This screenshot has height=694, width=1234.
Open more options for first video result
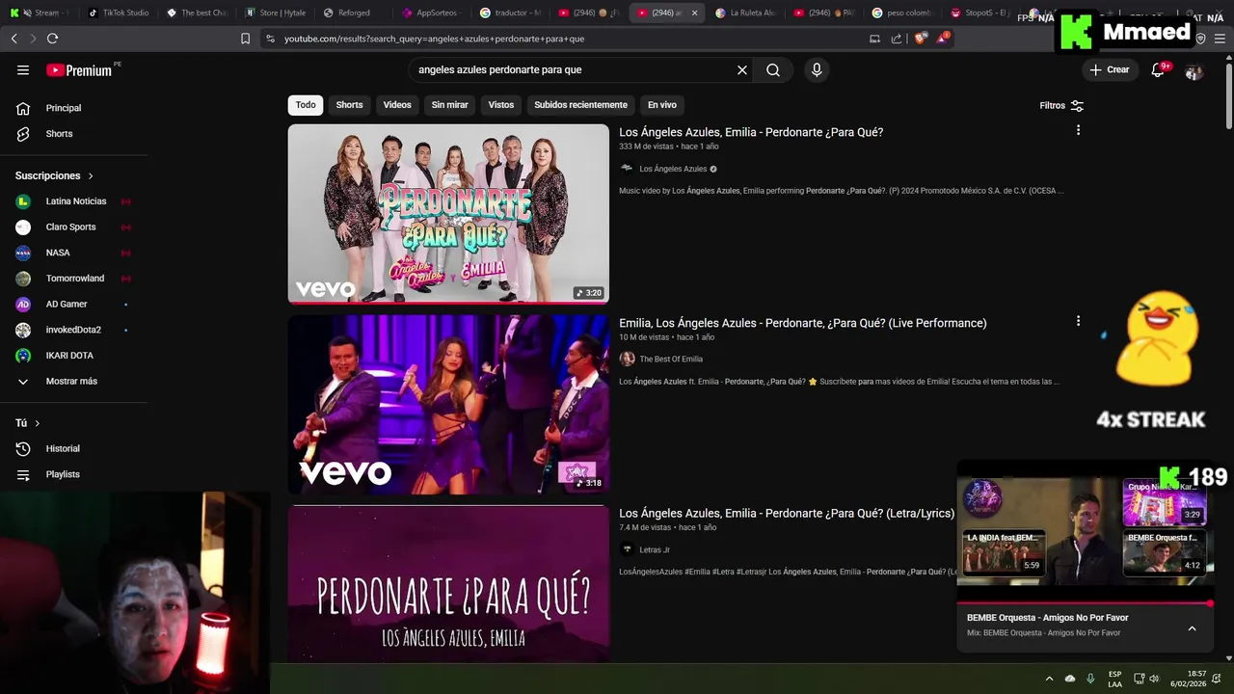coord(1078,130)
